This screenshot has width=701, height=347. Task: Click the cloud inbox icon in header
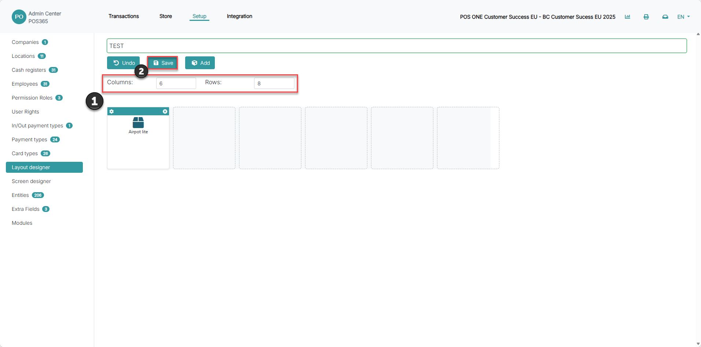(x=665, y=17)
